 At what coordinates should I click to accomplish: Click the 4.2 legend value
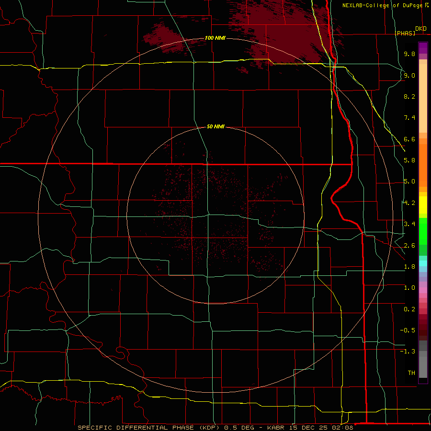pyautogui.click(x=409, y=203)
